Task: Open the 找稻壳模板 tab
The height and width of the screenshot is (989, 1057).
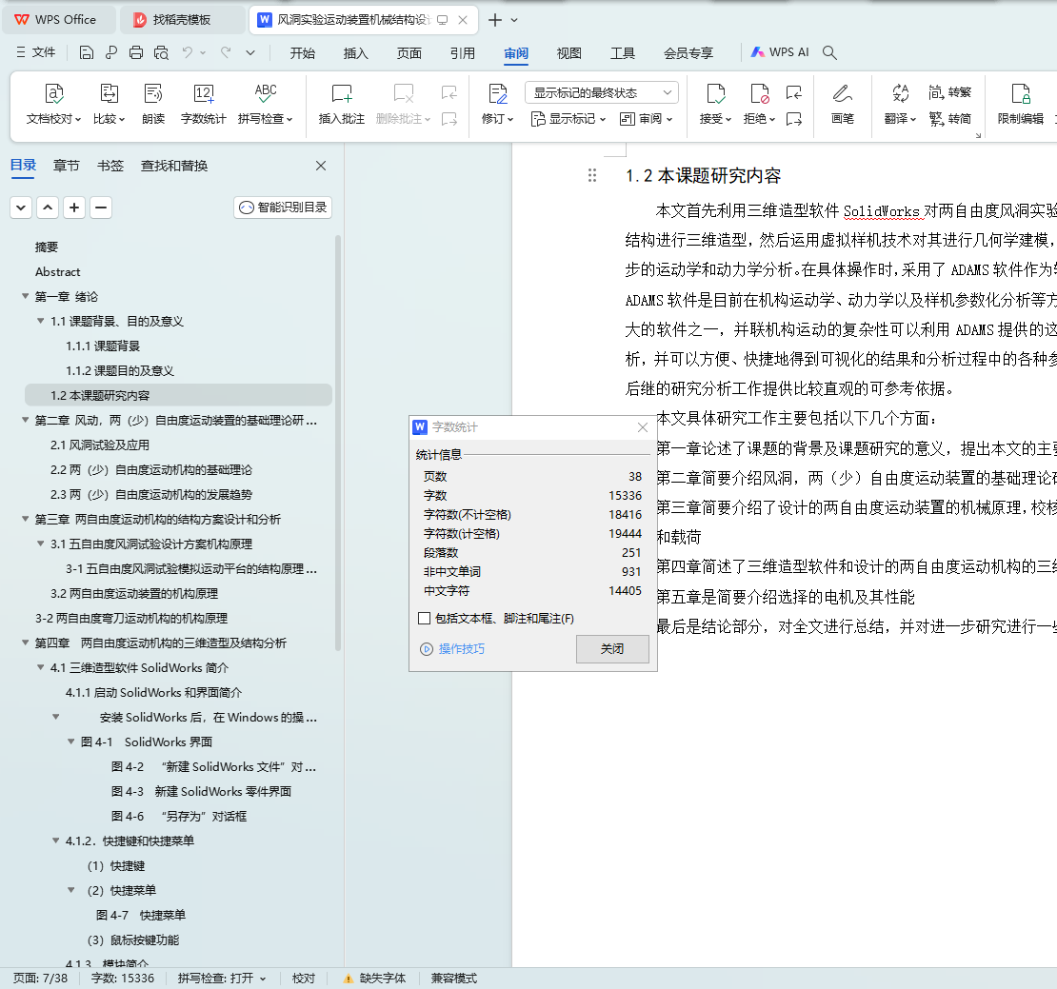Action: pyautogui.click(x=181, y=20)
